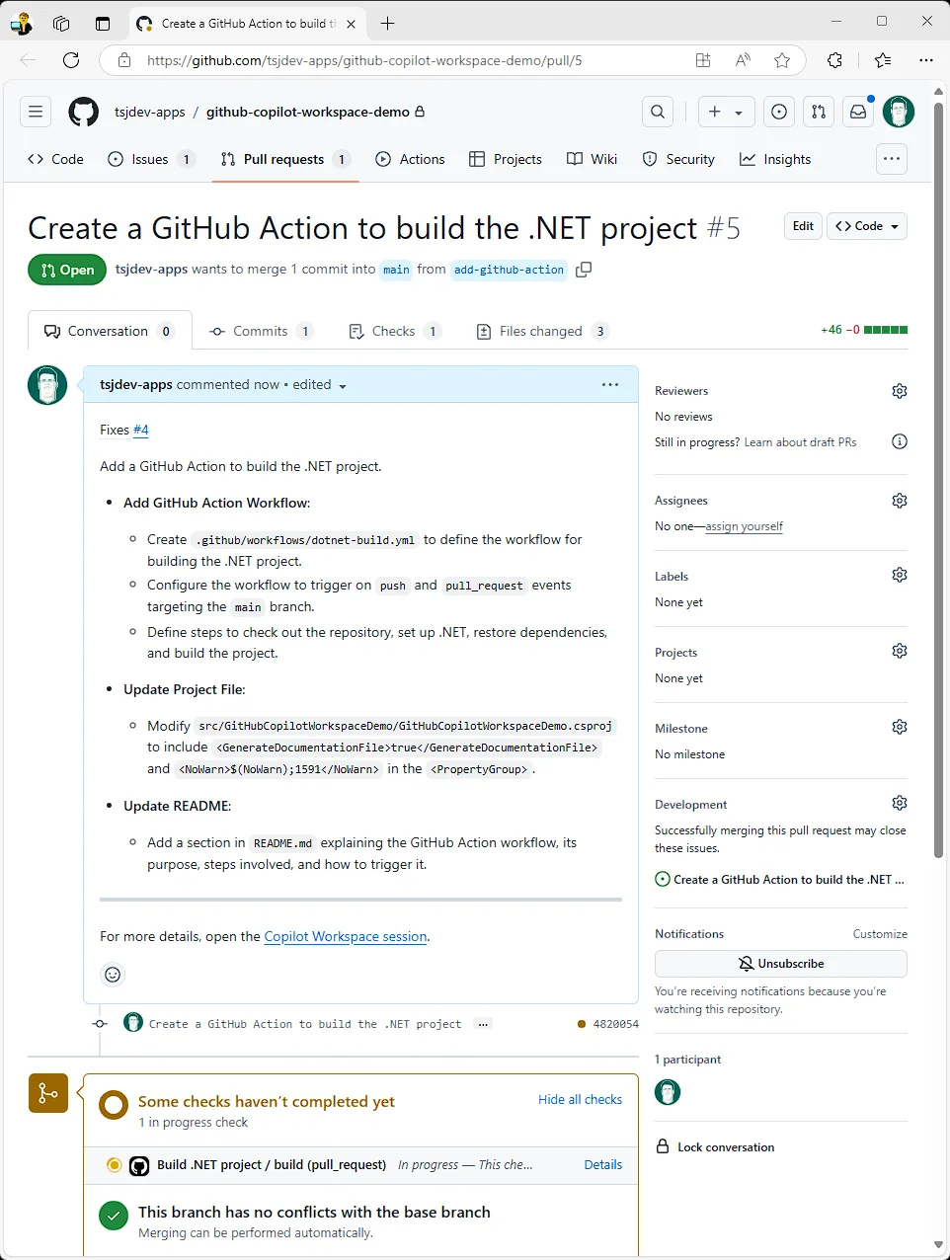Open the global hamburger navigation menu
The width and height of the screenshot is (950, 1260).
36,112
